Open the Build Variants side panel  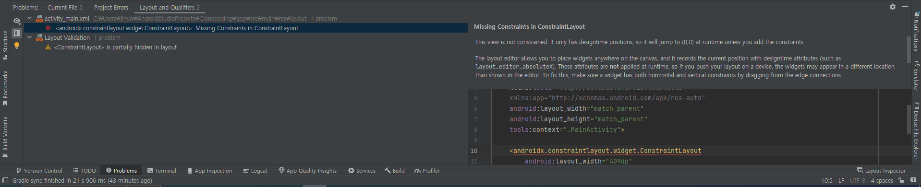point(5,137)
